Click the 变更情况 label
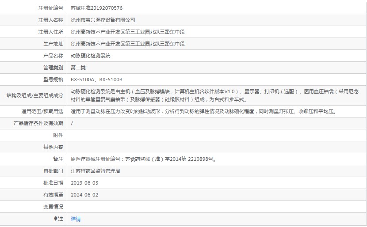Image resolution: width=367 pixels, height=227 pixels. tap(53, 207)
